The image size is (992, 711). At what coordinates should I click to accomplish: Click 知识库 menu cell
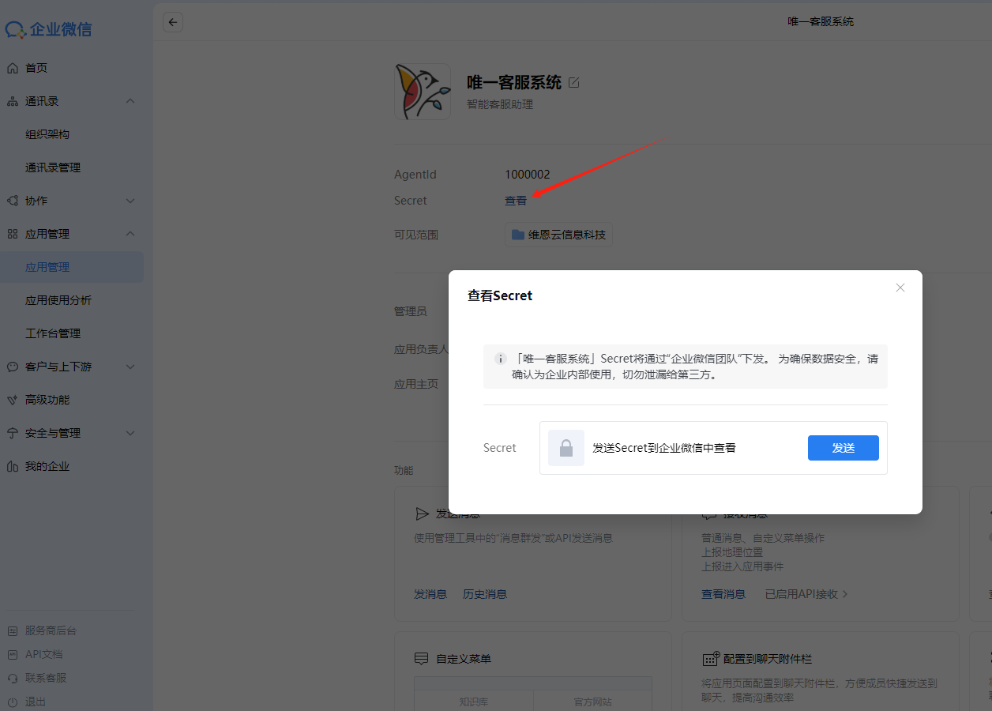(474, 702)
